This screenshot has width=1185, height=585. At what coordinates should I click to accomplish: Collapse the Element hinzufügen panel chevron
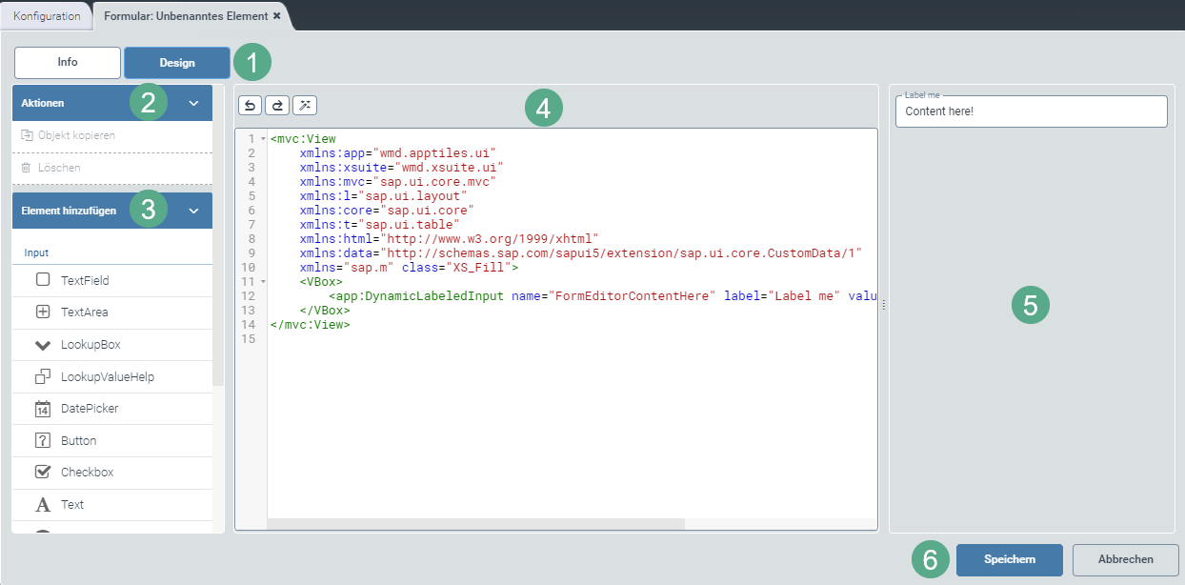pos(193,210)
